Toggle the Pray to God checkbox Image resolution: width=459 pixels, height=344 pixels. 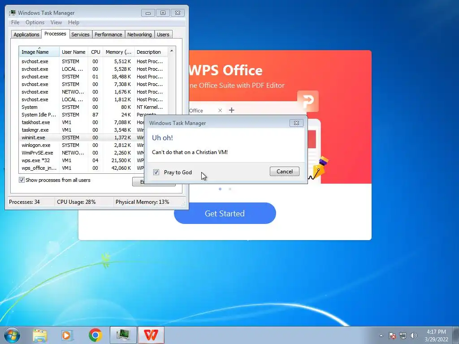[x=156, y=172]
